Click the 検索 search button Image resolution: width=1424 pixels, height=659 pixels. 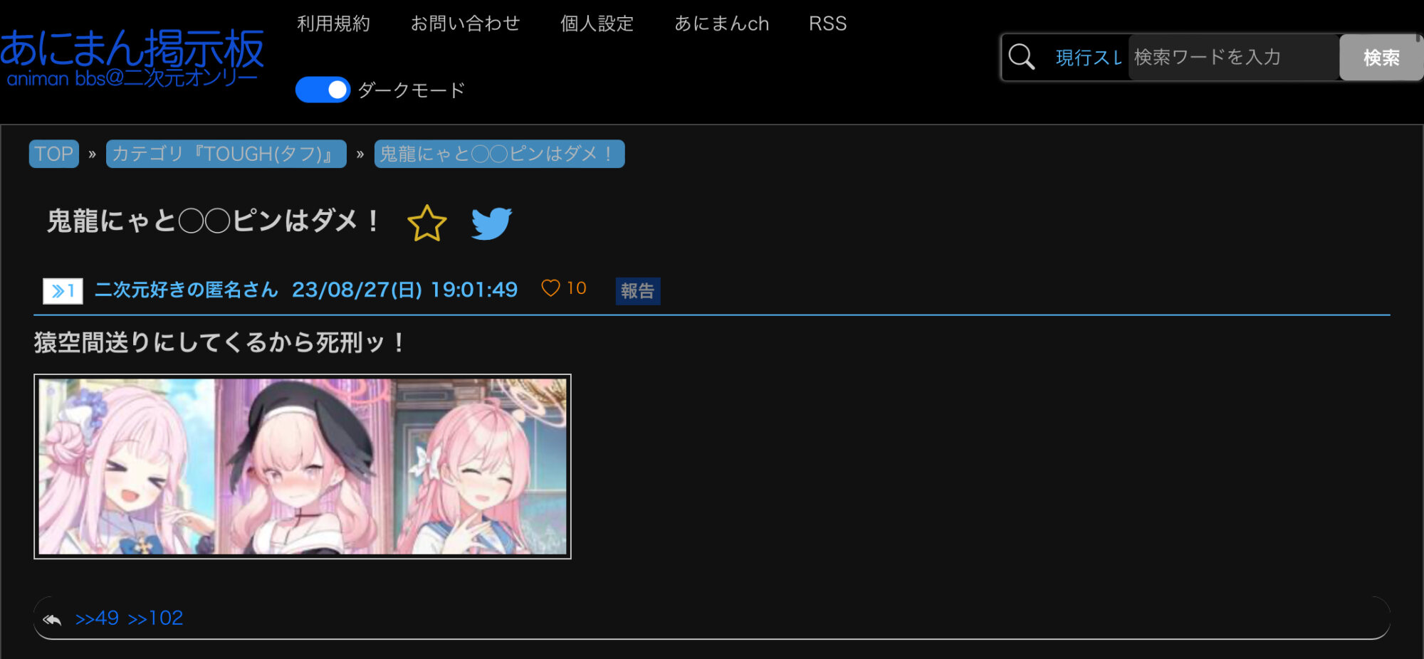[x=1381, y=57]
